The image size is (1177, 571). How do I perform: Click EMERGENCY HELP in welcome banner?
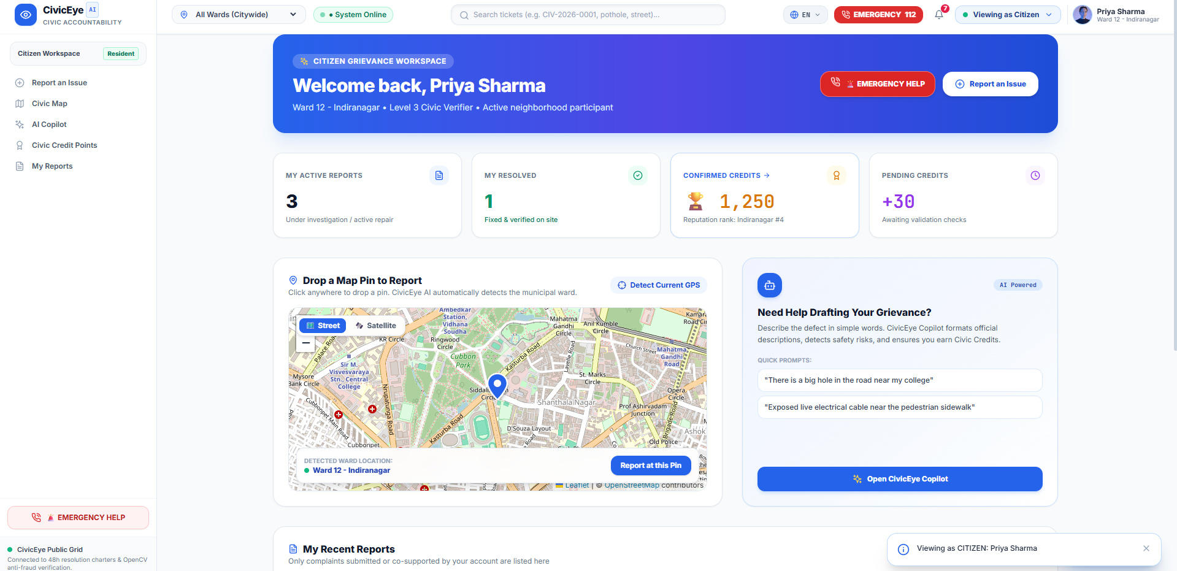tap(878, 84)
